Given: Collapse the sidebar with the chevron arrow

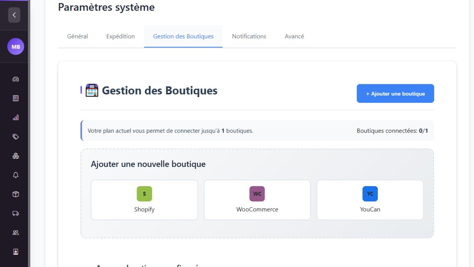Looking at the screenshot, I should [x=14, y=15].
